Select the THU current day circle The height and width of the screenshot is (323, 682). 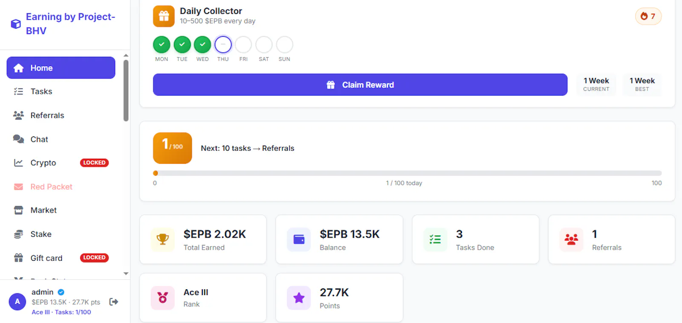(223, 44)
